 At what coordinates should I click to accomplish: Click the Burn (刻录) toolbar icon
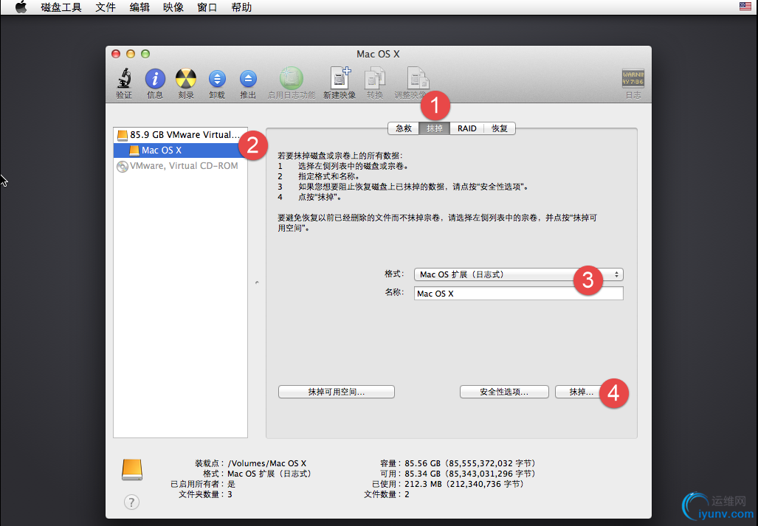coord(186,79)
